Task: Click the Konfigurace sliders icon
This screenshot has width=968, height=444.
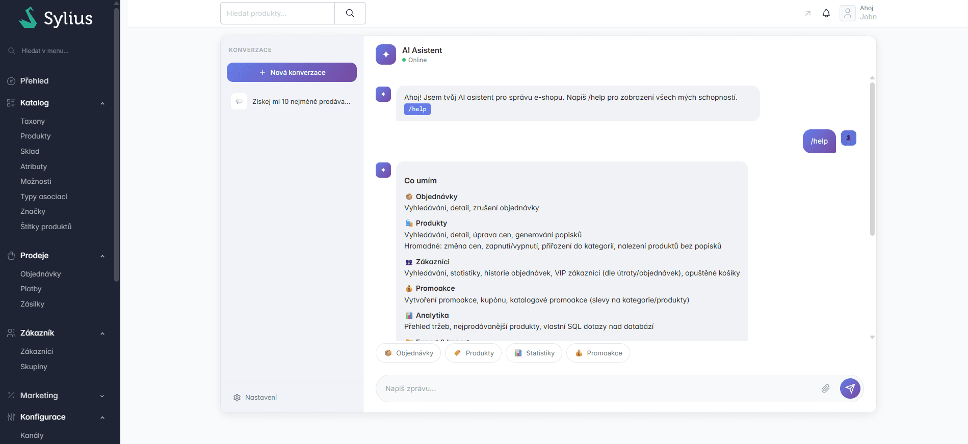Action: 11,417
